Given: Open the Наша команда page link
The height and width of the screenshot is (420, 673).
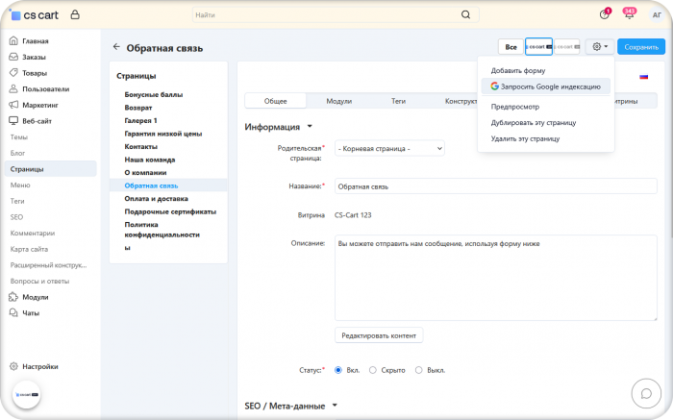Looking at the screenshot, I should pyautogui.click(x=150, y=160).
